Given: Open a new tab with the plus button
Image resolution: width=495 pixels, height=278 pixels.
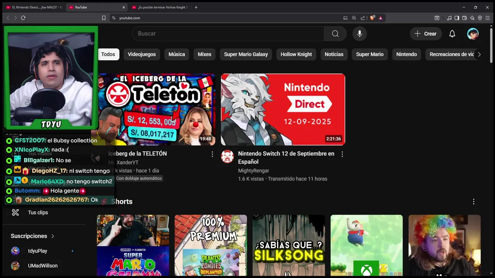Looking at the screenshot, I should click(x=196, y=7).
